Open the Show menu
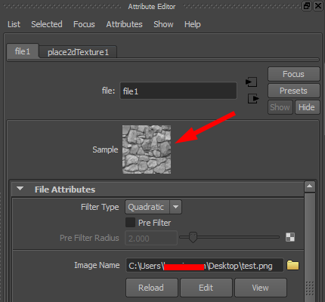Screen dimensions: 325x302 (x=163, y=24)
